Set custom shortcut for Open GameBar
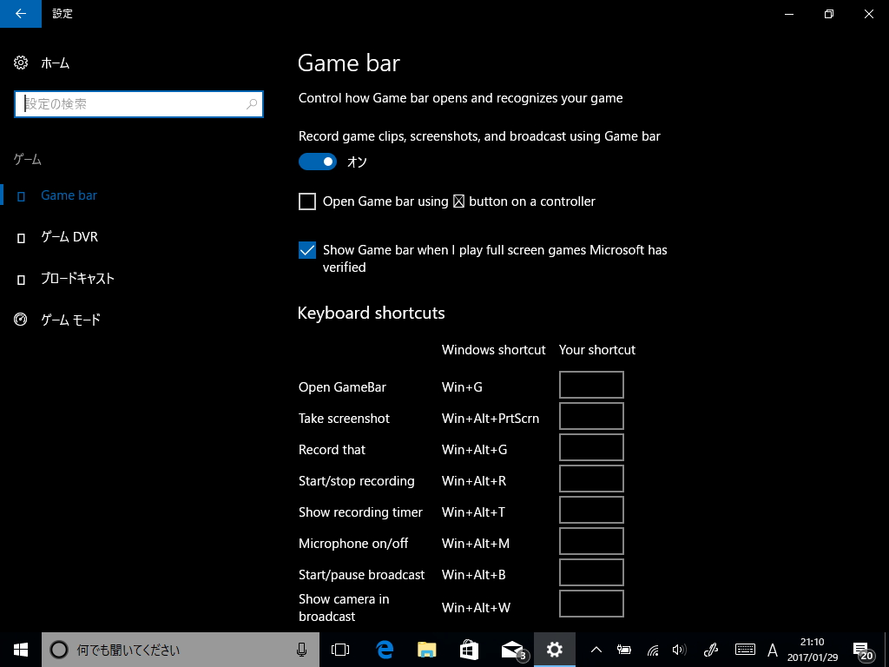Screen dimensions: 889x667 (x=591, y=385)
